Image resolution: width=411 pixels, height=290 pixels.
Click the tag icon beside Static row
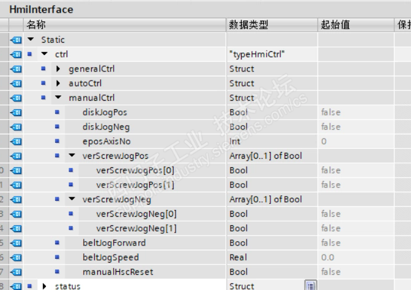17,40
